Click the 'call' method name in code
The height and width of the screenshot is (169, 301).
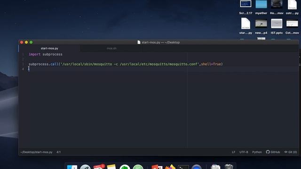55,64
